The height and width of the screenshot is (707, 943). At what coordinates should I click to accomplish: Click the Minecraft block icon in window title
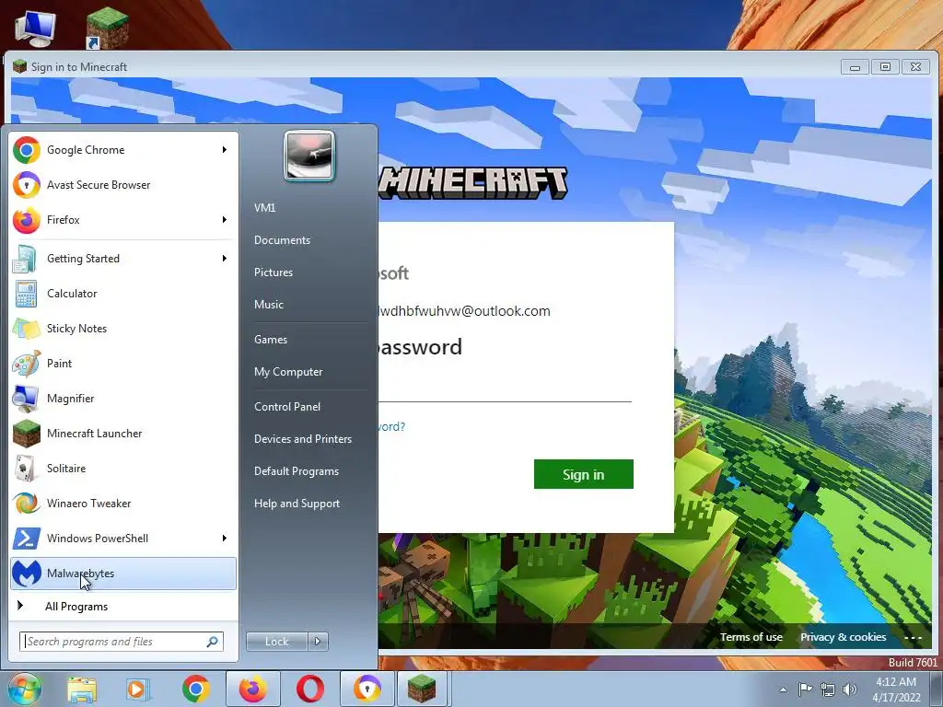click(x=20, y=66)
